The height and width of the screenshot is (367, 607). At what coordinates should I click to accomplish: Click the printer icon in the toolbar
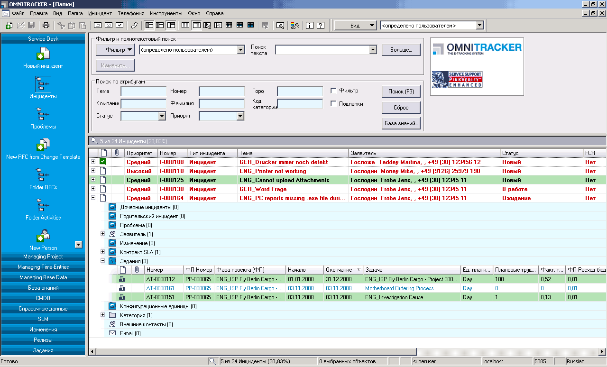click(x=46, y=25)
